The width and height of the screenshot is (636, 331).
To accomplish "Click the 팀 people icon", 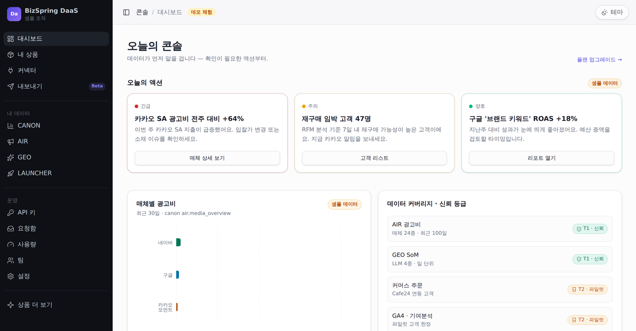I will point(11,260).
